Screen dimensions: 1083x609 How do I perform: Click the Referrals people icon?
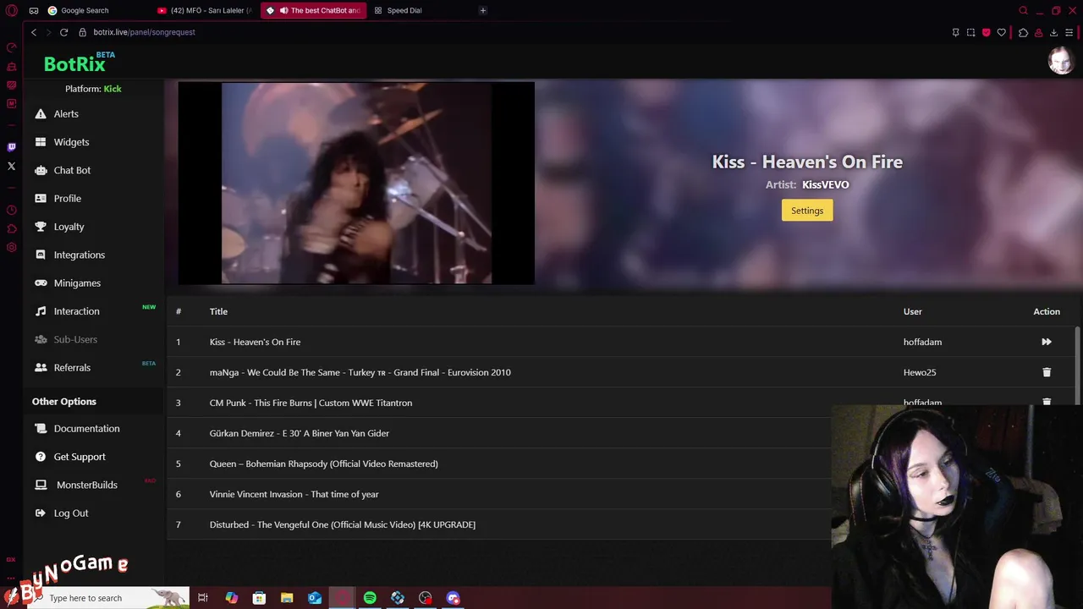41,367
